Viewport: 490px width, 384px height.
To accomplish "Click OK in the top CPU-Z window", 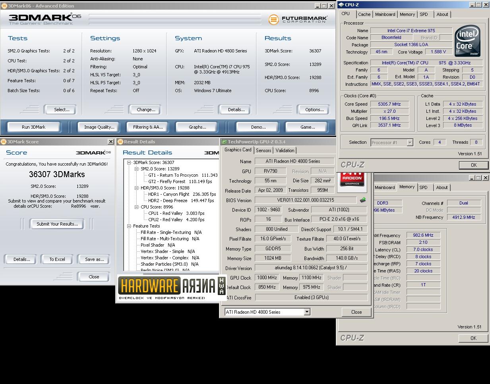I will 474,165.
